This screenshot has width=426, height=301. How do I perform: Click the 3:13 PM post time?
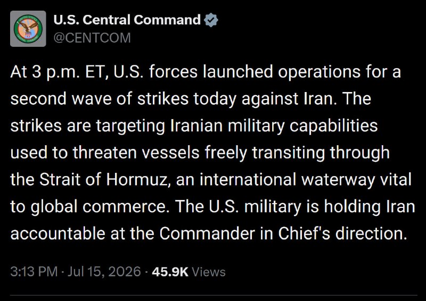pos(34,272)
